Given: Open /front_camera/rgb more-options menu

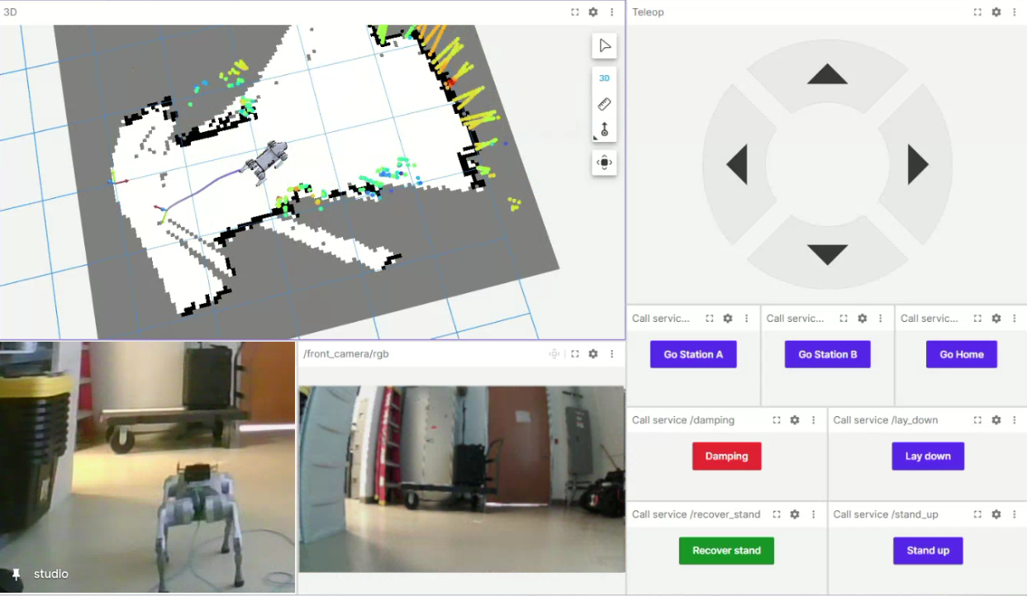Looking at the screenshot, I should 611,354.
